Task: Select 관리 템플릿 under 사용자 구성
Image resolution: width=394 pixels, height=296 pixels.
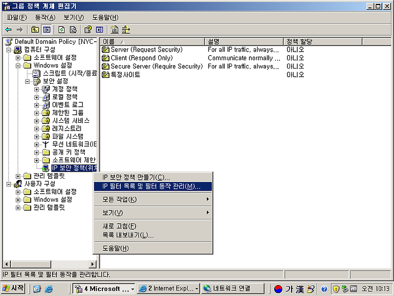Action: (49, 207)
